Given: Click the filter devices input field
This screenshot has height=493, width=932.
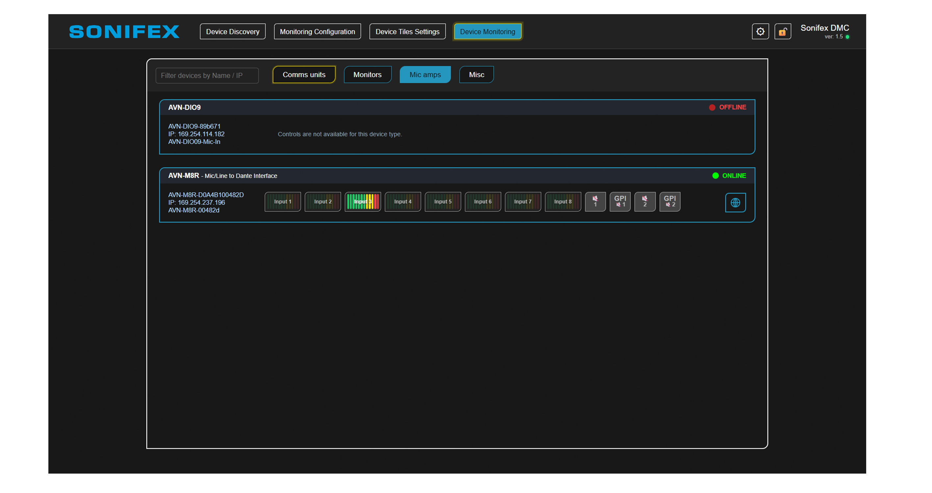Looking at the screenshot, I should pyautogui.click(x=207, y=76).
